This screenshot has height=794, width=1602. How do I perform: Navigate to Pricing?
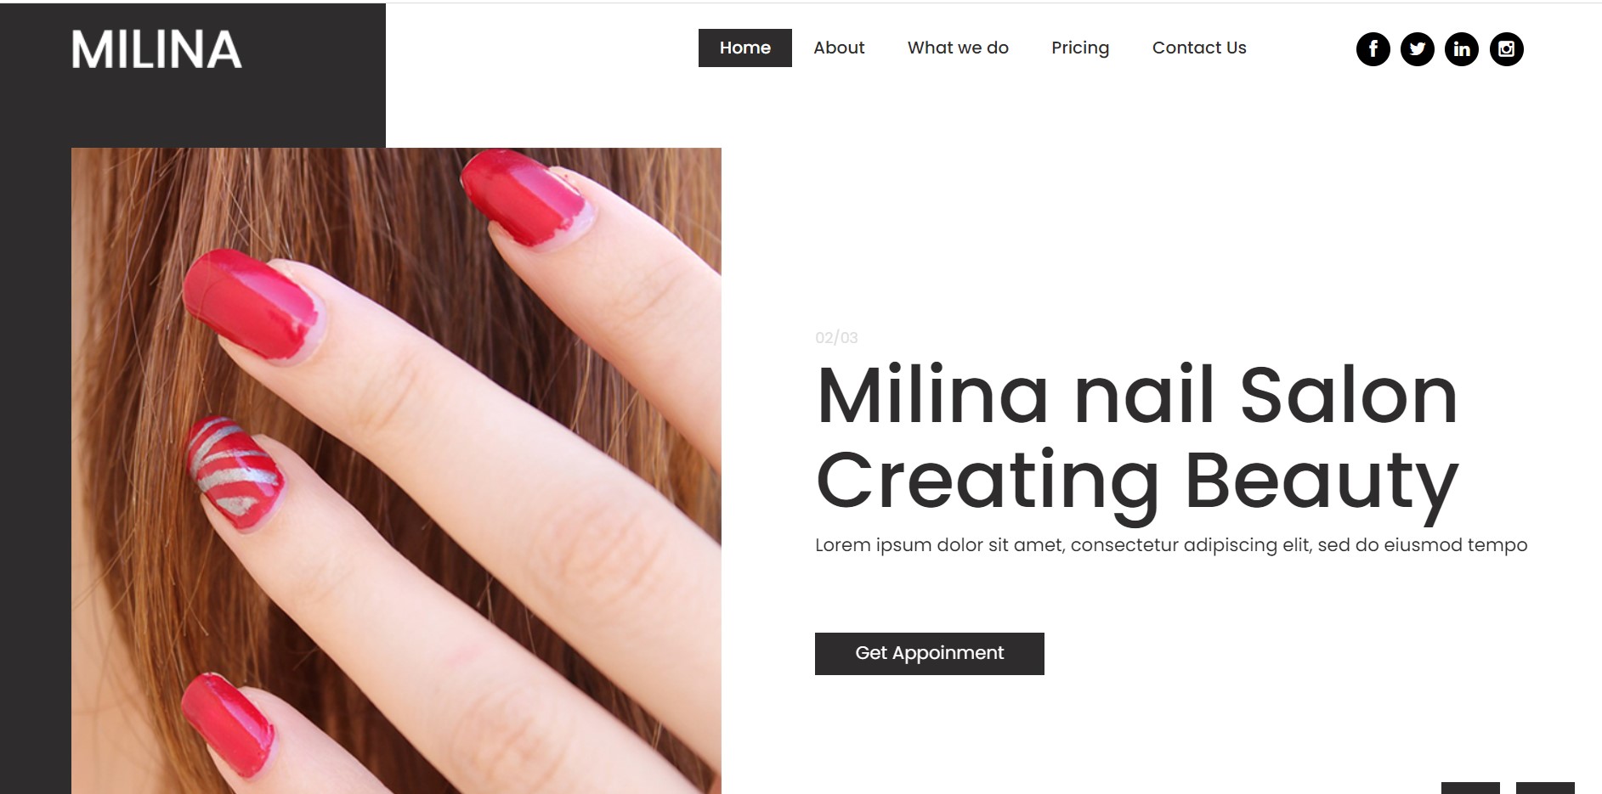[x=1080, y=48]
